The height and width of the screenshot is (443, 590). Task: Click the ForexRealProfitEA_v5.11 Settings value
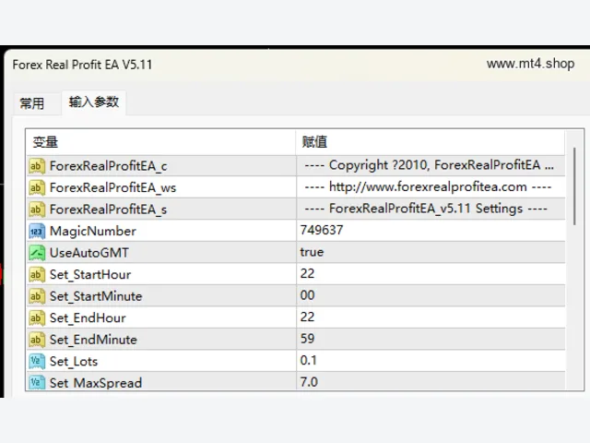click(426, 209)
